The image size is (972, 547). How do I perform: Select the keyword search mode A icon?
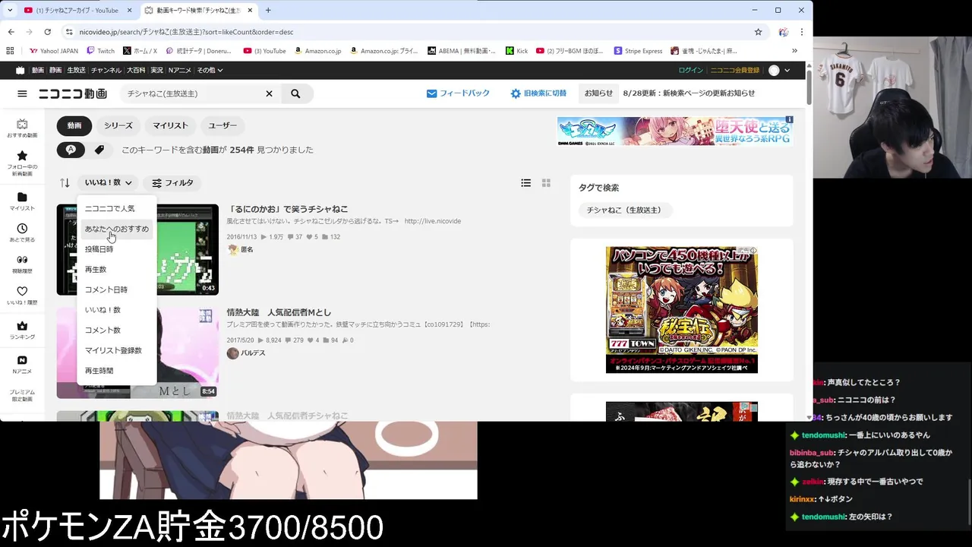pyautogui.click(x=71, y=150)
